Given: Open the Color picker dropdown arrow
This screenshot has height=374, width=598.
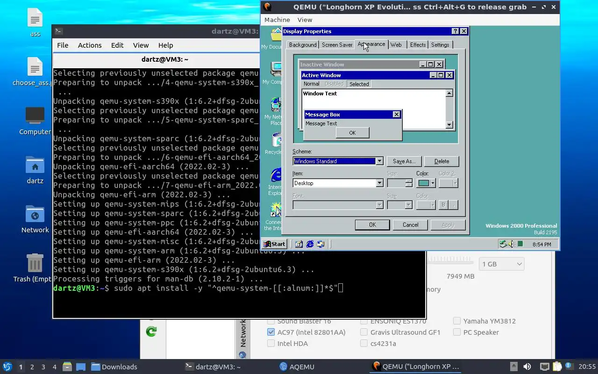Looking at the screenshot, I should [433, 183].
